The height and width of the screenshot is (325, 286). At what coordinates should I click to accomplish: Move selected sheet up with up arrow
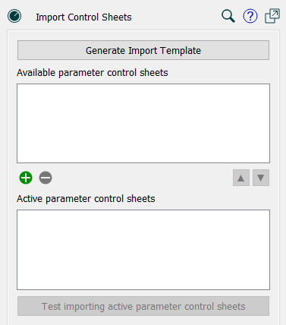tap(241, 178)
